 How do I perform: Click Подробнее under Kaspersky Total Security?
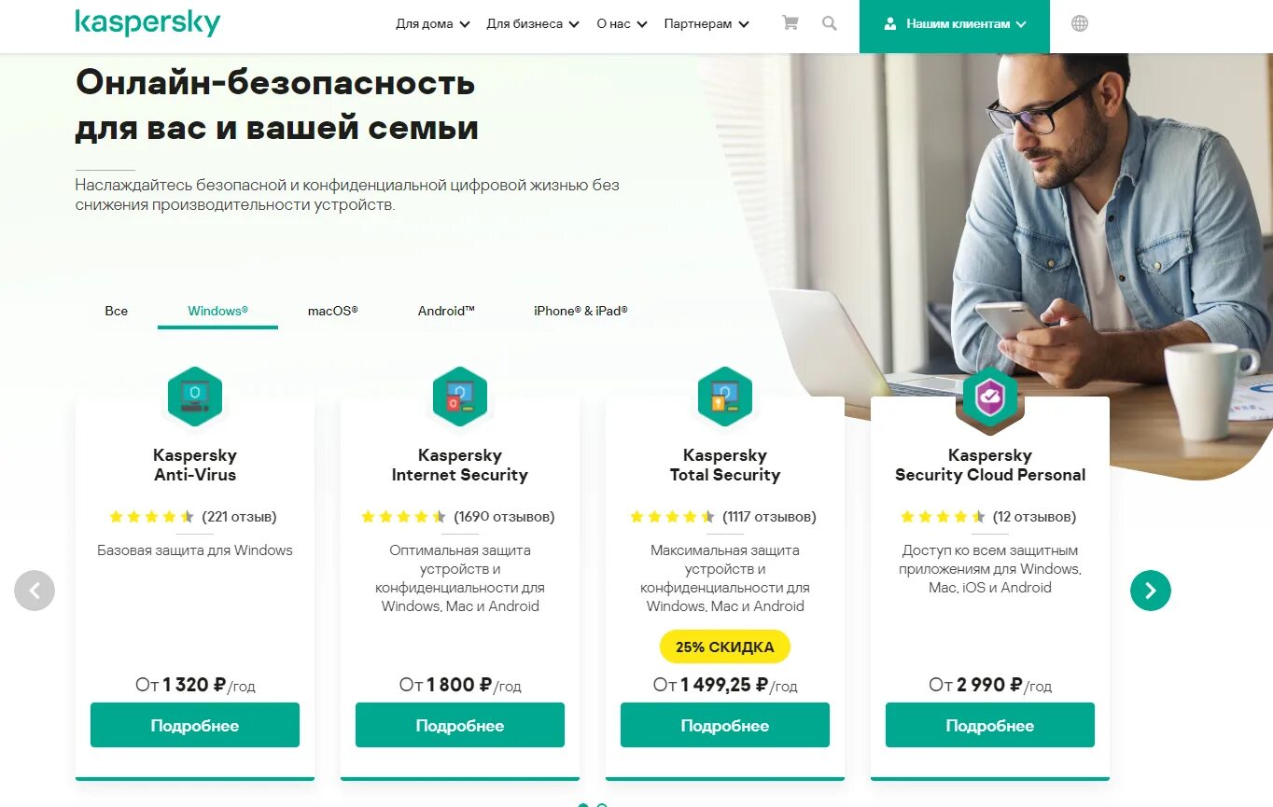point(725,725)
